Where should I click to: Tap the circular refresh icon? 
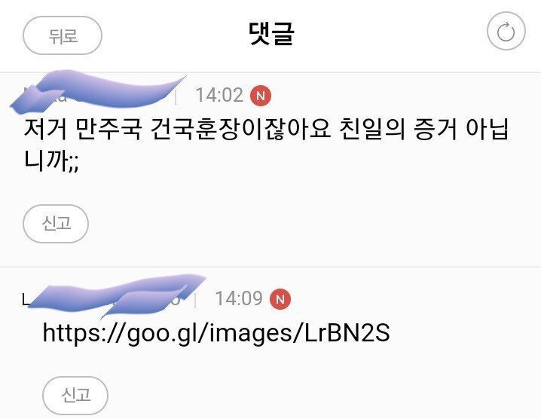click(506, 32)
